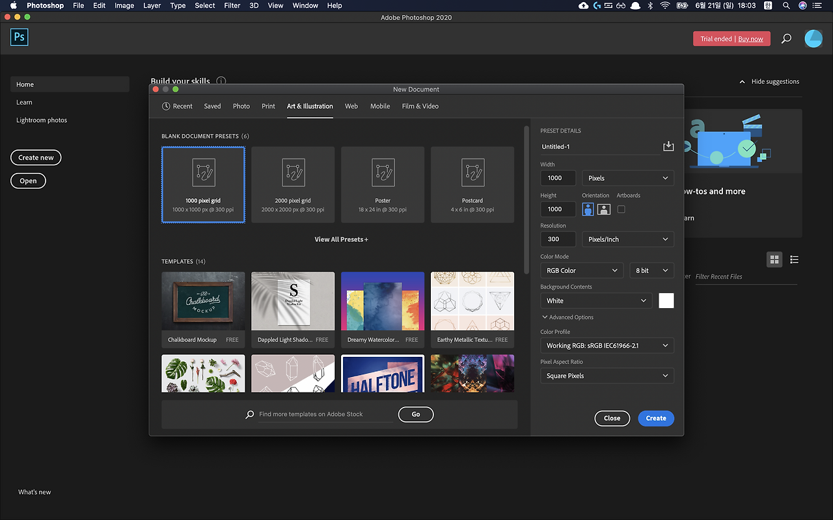Select portrait orientation
Screen dimensions: 833x520
tap(588, 209)
